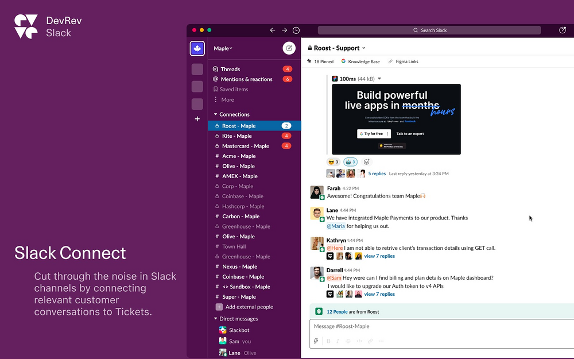Viewport: 574px width, 359px height.
Task: Click Farah's avatar
Action: pos(317,192)
